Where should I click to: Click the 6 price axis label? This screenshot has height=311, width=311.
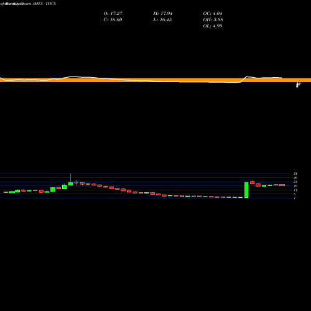295,194
